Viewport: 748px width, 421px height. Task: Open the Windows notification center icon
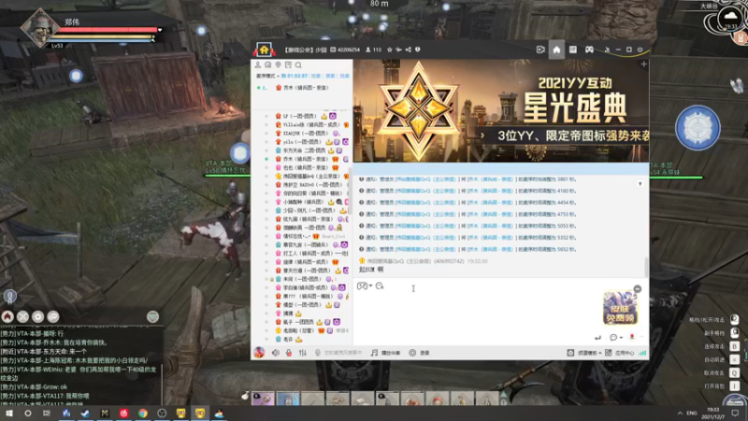[x=735, y=413]
